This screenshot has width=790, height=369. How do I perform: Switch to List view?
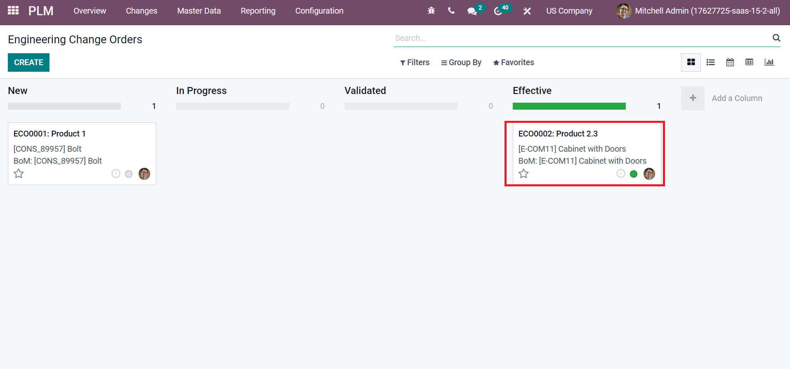click(x=710, y=62)
